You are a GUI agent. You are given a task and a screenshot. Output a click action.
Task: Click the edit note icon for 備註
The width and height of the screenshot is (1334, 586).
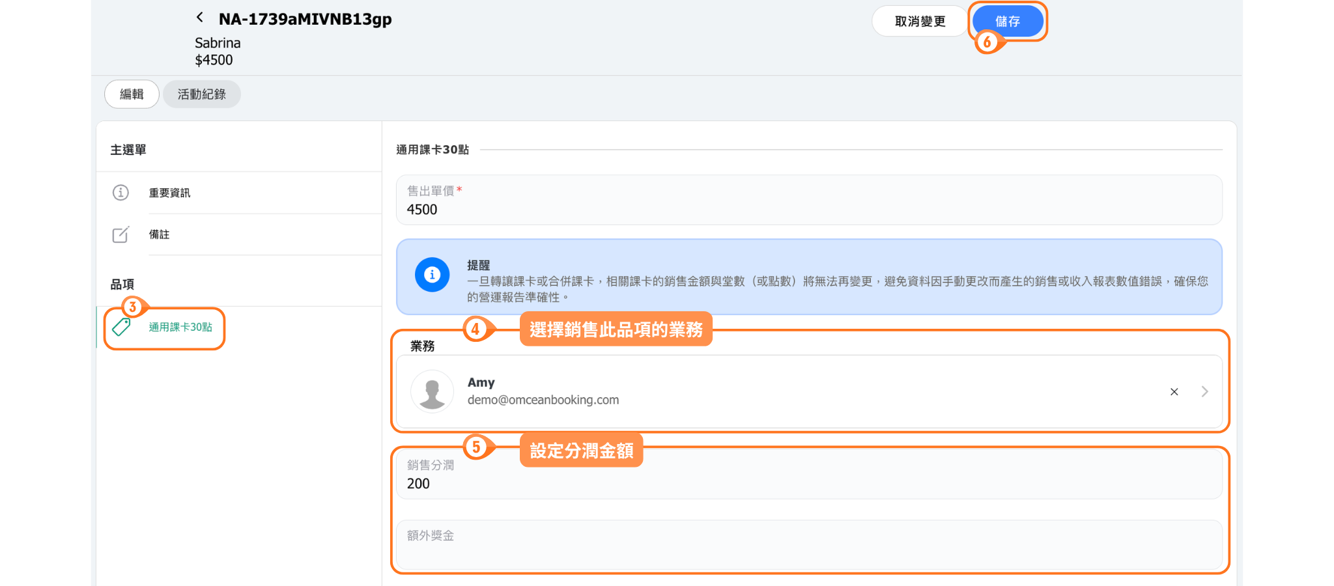click(121, 234)
